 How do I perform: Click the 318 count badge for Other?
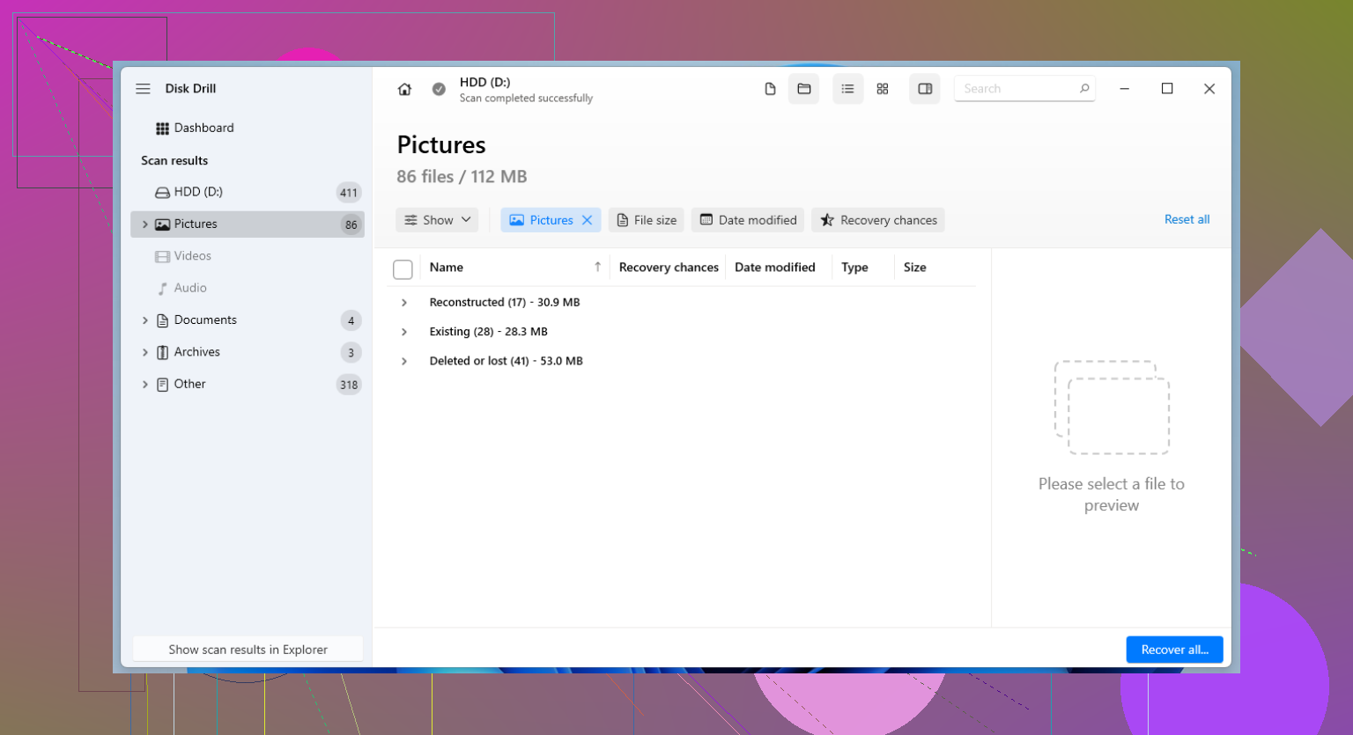[349, 385]
